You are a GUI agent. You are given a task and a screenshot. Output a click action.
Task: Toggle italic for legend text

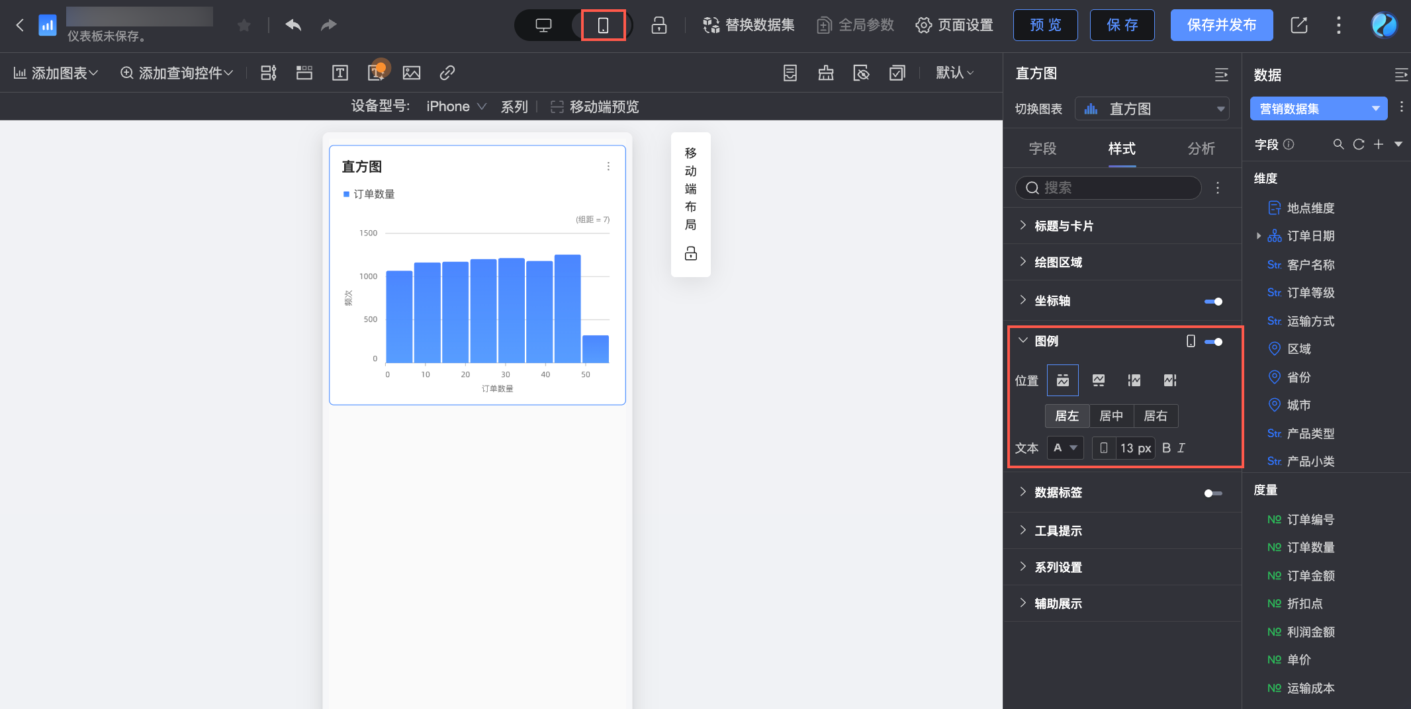coord(1181,448)
